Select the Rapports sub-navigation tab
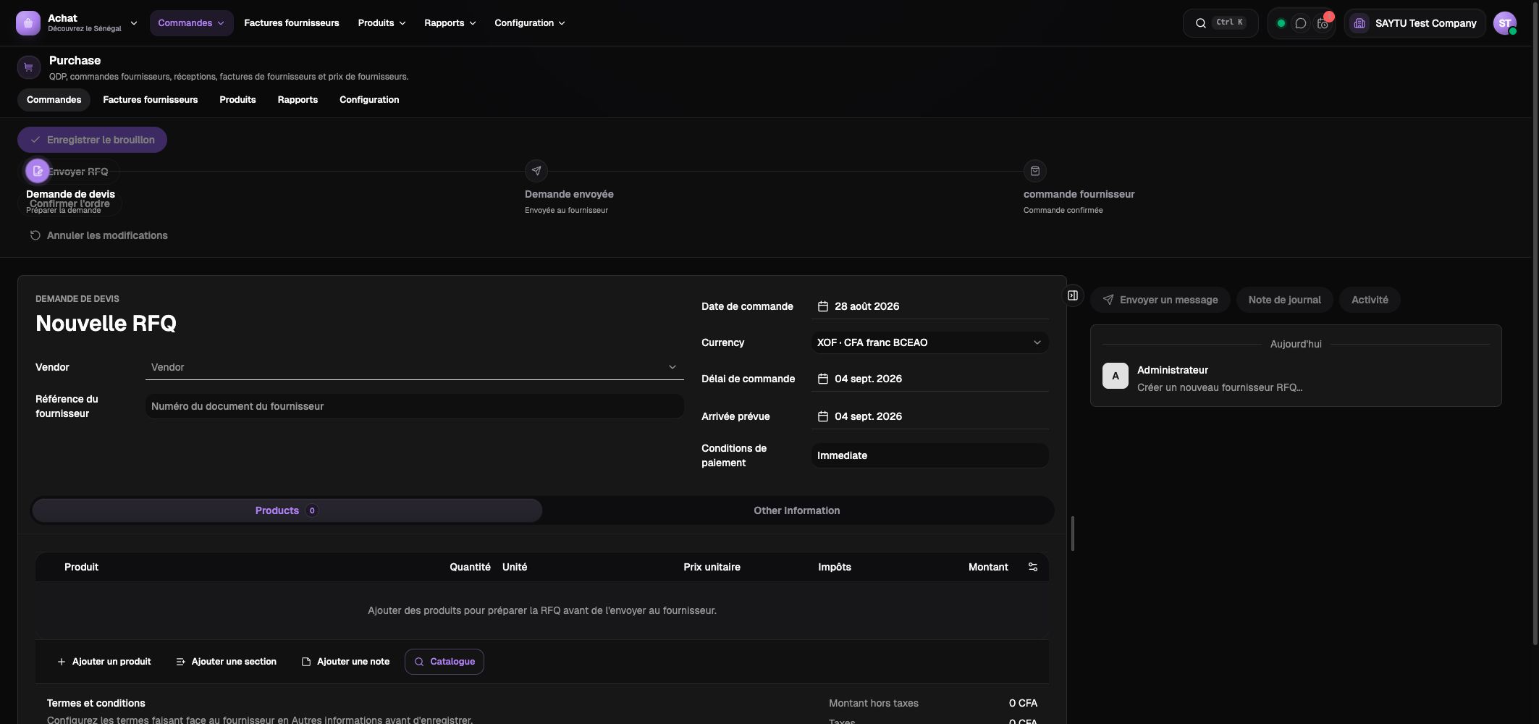This screenshot has width=1539, height=724. tap(298, 100)
